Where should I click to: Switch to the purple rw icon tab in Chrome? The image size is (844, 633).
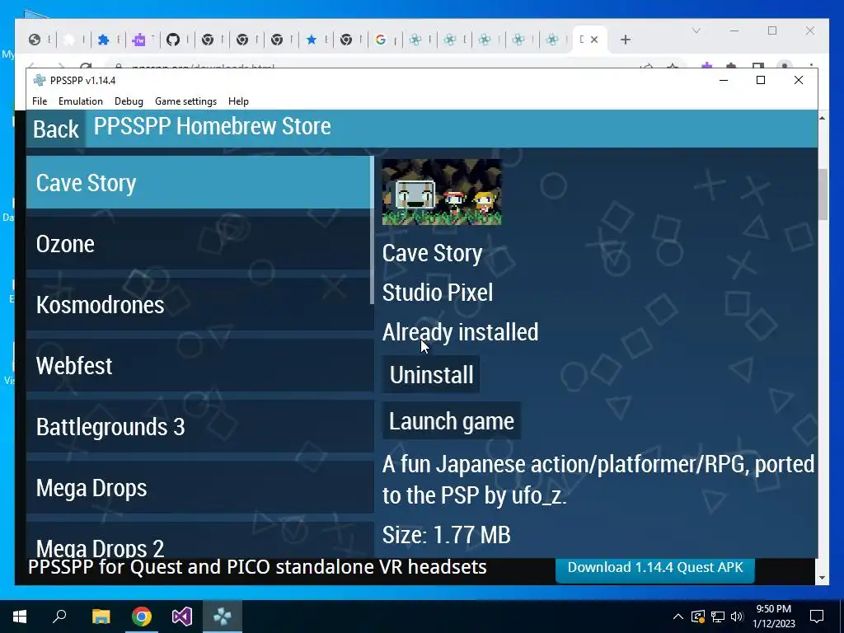pyautogui.click(x=138, y=40)
